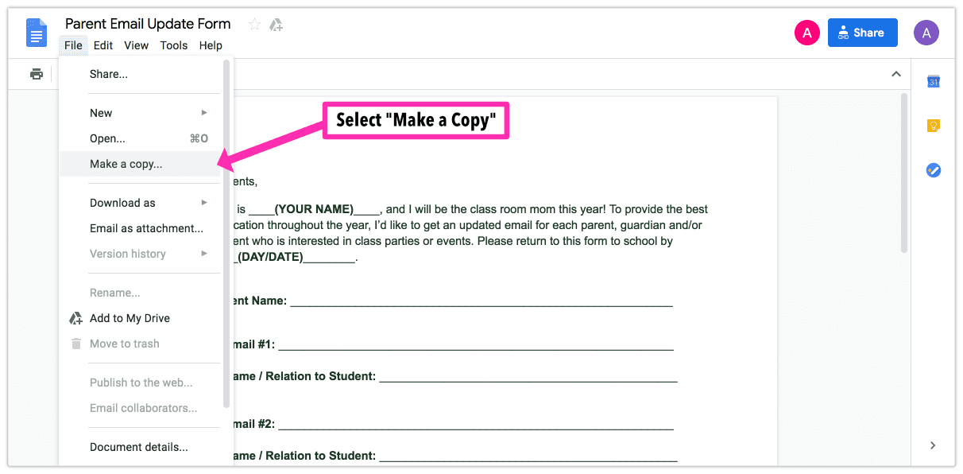
Task: Open the Help menu
Action: click(x=211, y=45)
